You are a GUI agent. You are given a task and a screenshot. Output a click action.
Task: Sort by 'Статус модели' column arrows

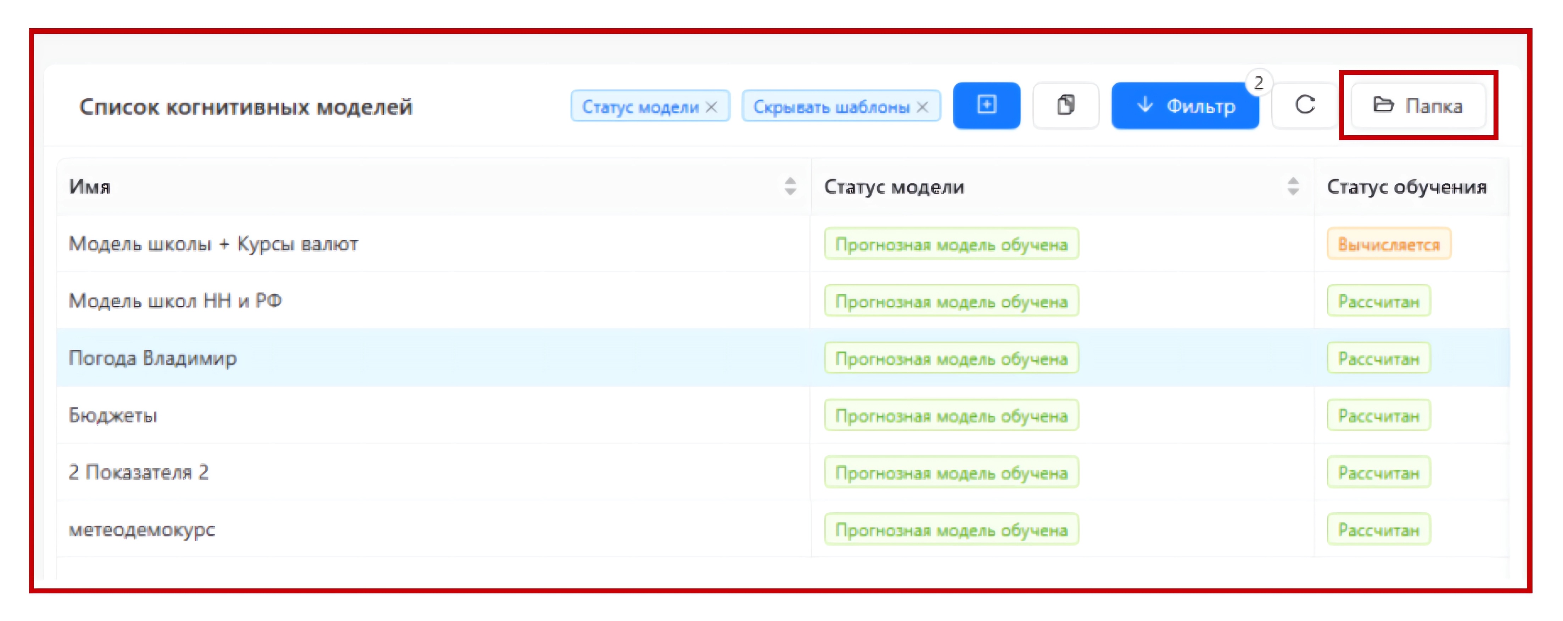[1293, 186]
